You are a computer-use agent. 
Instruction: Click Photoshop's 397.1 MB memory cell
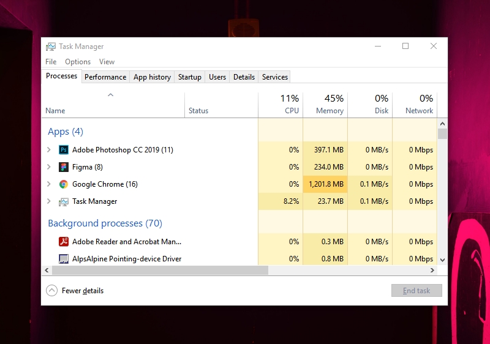(325, 150)
